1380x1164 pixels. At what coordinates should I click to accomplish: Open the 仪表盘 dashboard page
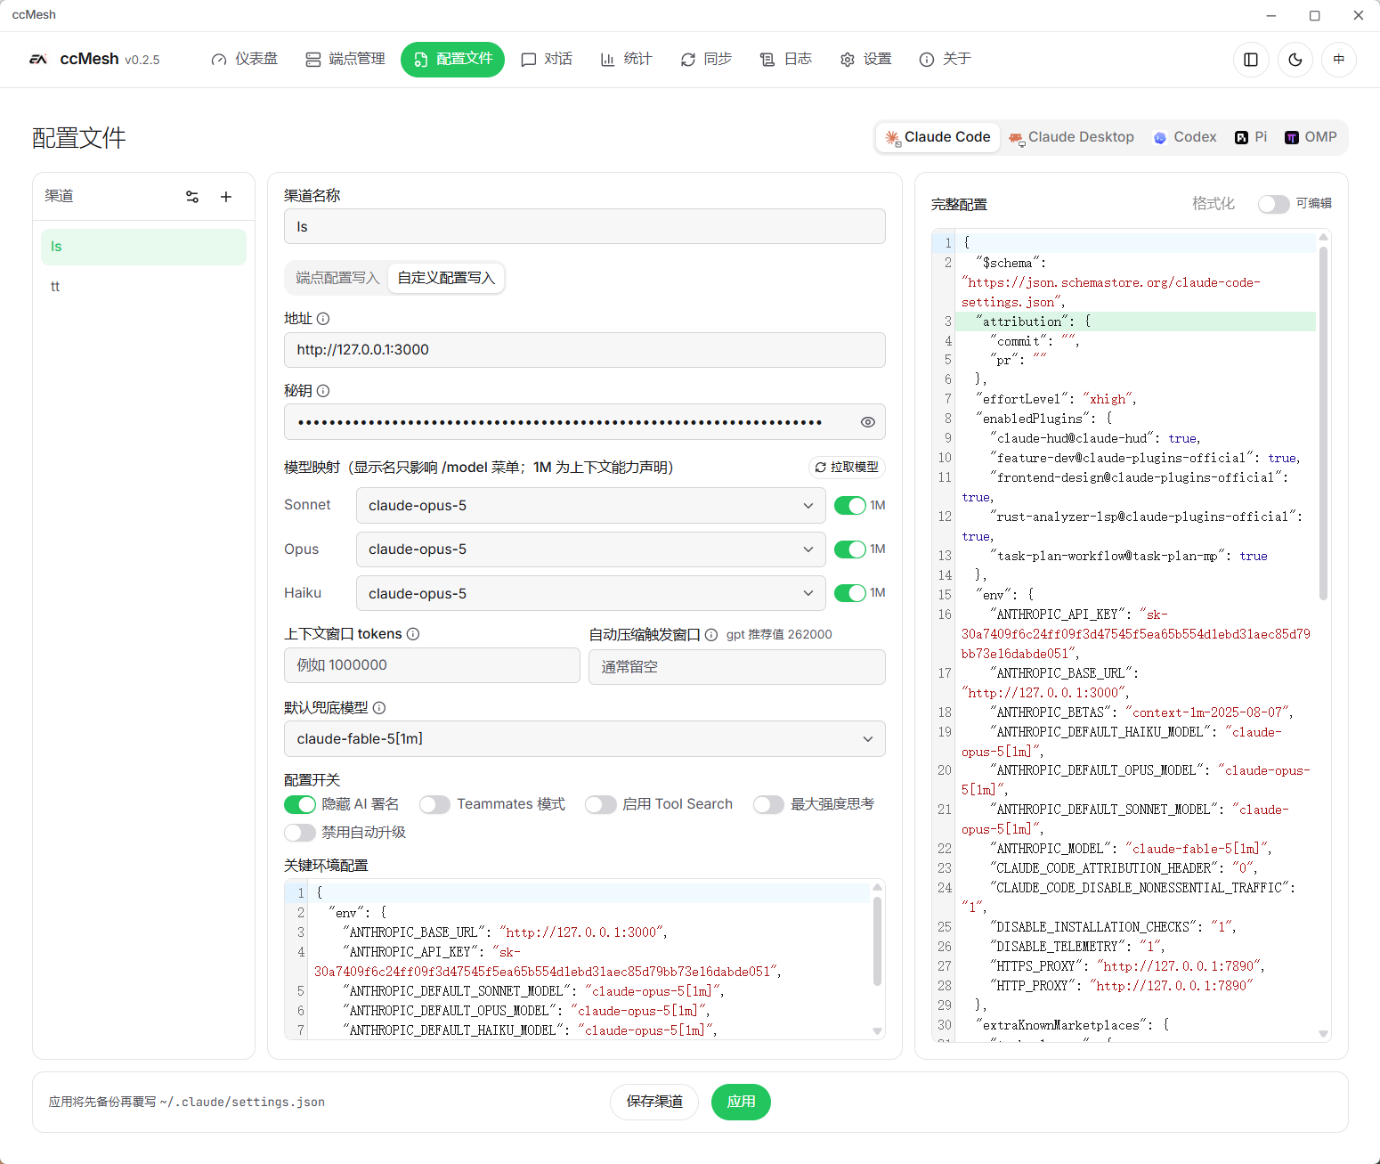(x=245, y=60)
